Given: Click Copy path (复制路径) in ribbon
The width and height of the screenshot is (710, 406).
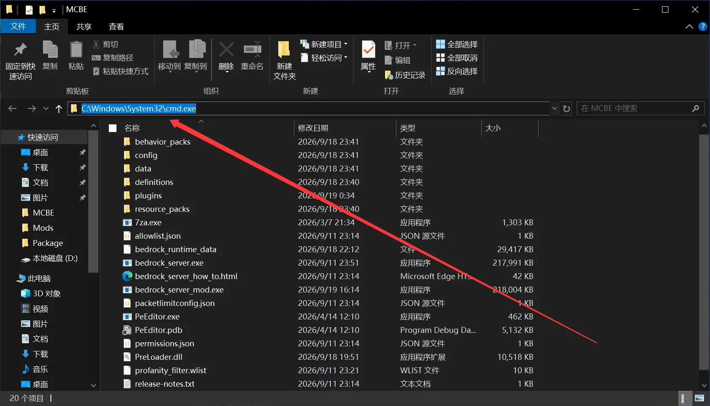Looking at the screenshot, I should point(113,58).
